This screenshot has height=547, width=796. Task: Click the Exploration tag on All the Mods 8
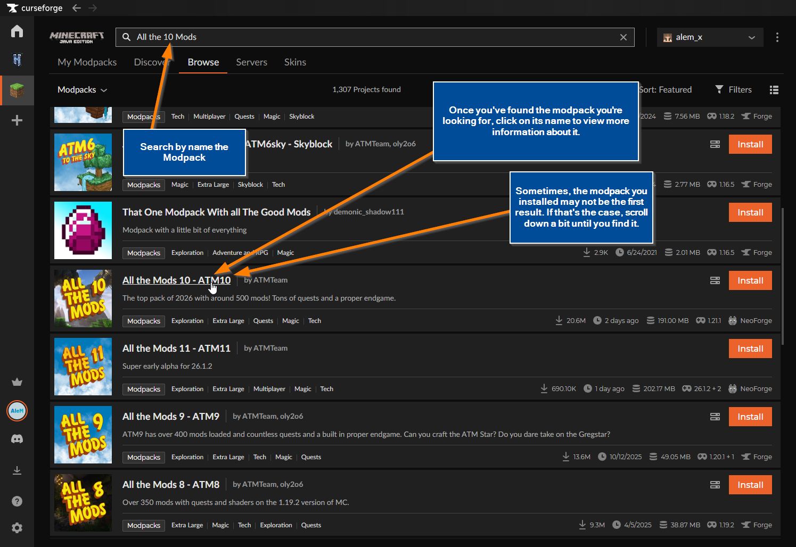pyautogui.click(x=276, y=525)
